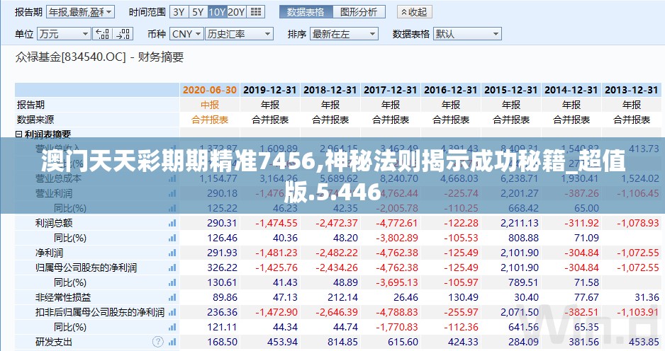Open chart icon in 同比 row showing 130.61

(x=172, y=282)
